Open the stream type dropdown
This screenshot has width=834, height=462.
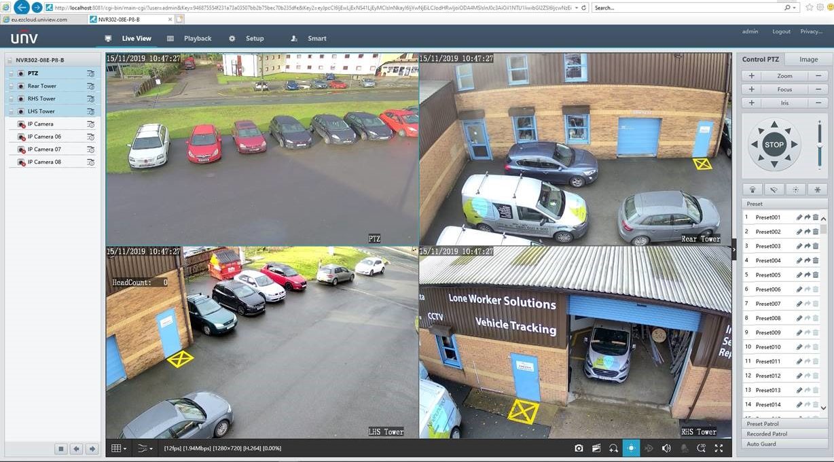(144, 448)
